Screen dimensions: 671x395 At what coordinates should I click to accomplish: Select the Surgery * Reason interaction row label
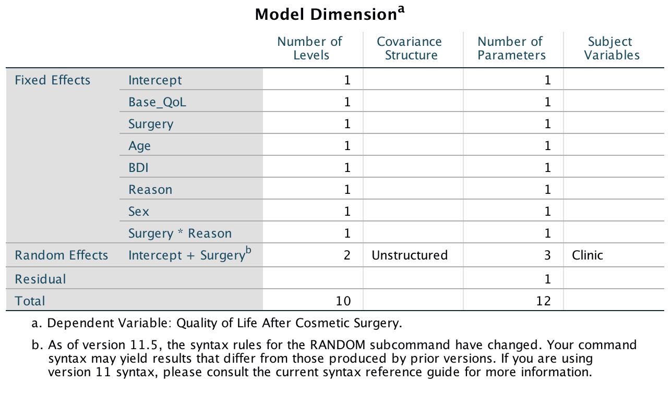point(180,233)
